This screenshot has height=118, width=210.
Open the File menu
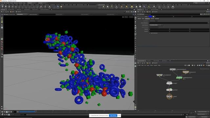pyautogui.click(x=2, y=3)
